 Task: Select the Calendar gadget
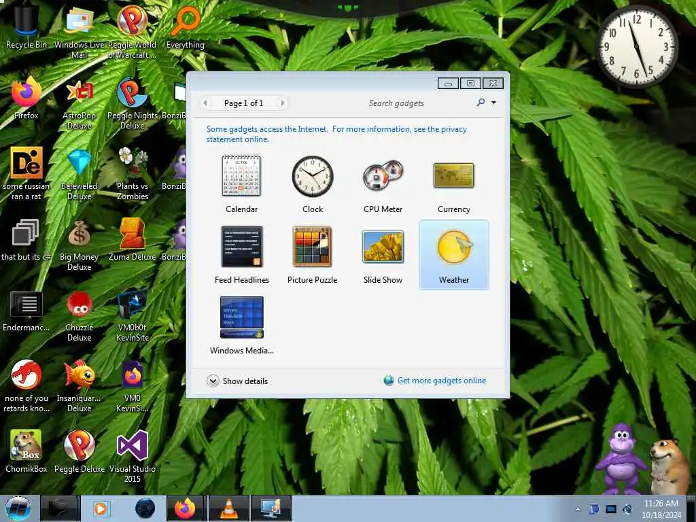pyautogui.click(x=241, y=184)
